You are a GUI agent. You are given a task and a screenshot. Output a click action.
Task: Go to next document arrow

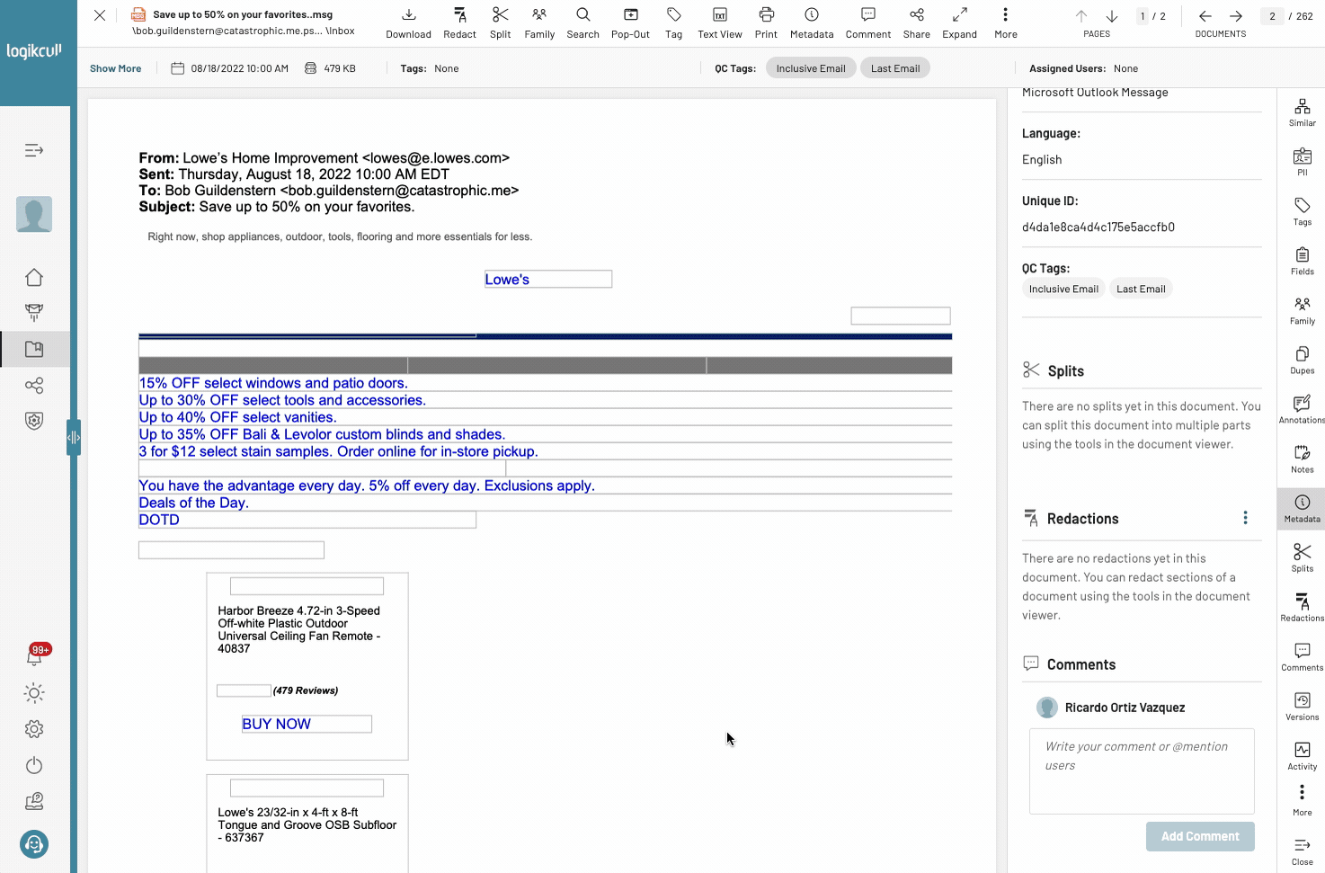(x=1236, y=16)
